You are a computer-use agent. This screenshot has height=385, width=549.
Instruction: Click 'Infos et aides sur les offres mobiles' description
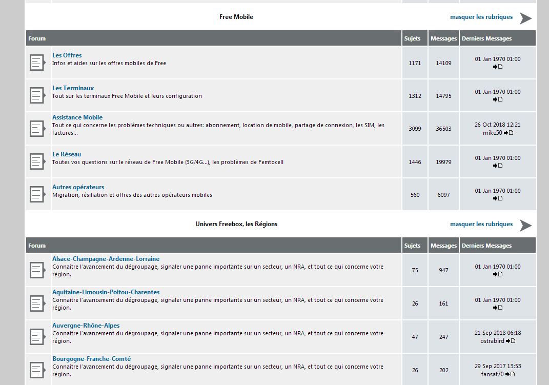click(x=109, y=64)
